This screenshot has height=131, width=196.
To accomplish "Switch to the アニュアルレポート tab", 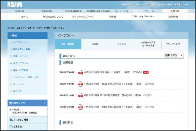I will tap(175, 44).
